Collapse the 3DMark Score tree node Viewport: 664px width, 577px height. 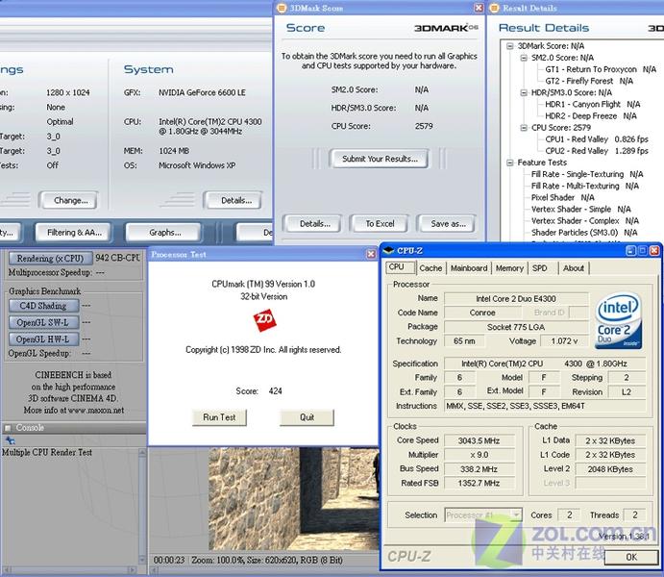coord(510,46)
